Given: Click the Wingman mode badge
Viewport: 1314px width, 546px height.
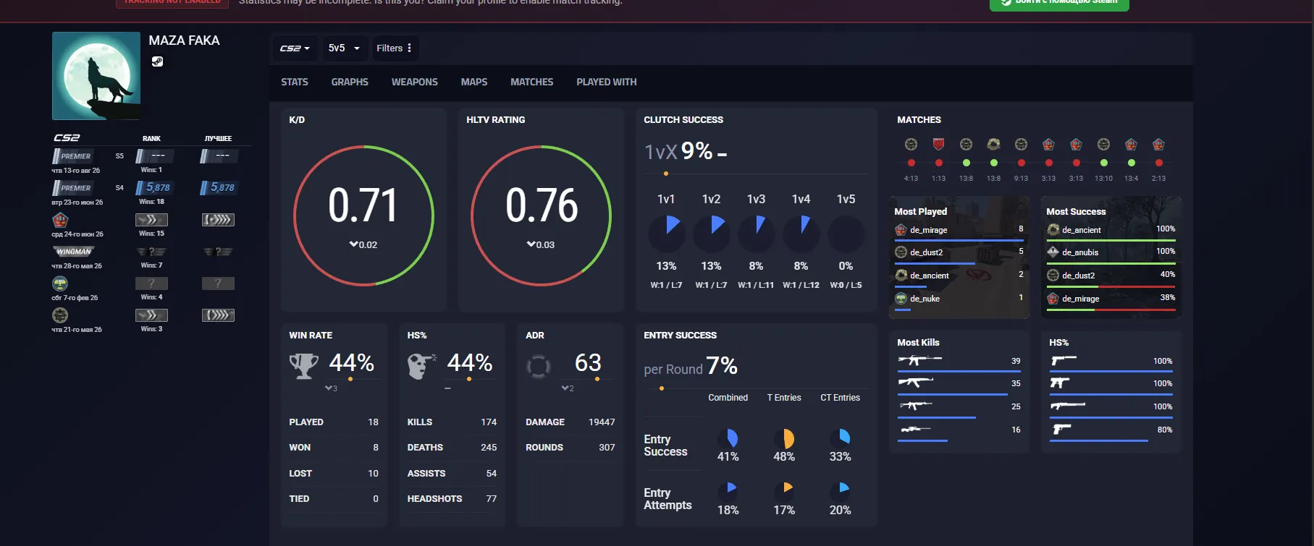Looking at the screenshot, I should pos(74,252).
